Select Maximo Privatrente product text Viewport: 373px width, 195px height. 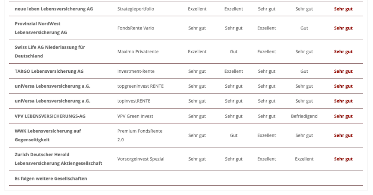138,51
